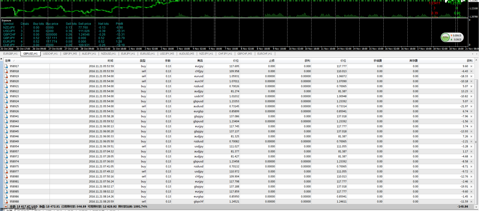Close order 958917 with its X

click(x=471, y=66)
